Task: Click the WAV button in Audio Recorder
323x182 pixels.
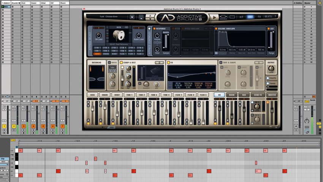Action: click(x=111, y=127)
